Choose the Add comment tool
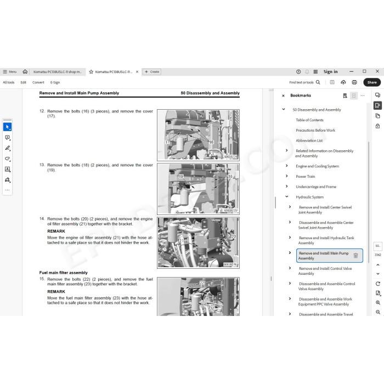This screenshot has height=384, width=384. click(x=7, y=138)
